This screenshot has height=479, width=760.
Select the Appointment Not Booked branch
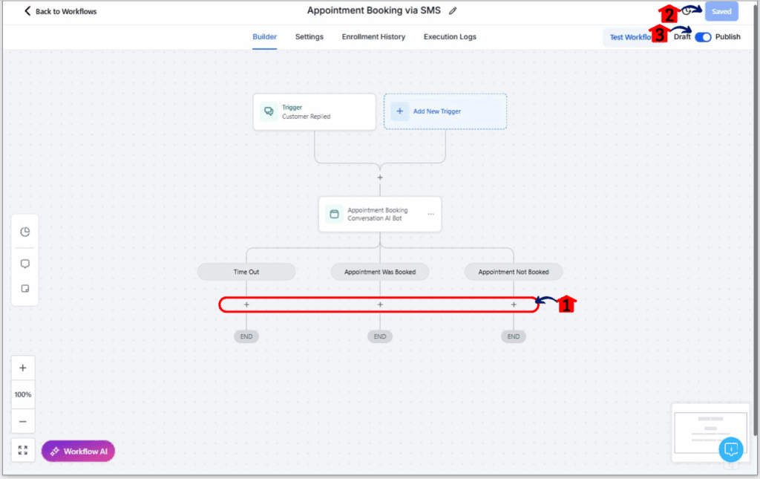[514, 272]
